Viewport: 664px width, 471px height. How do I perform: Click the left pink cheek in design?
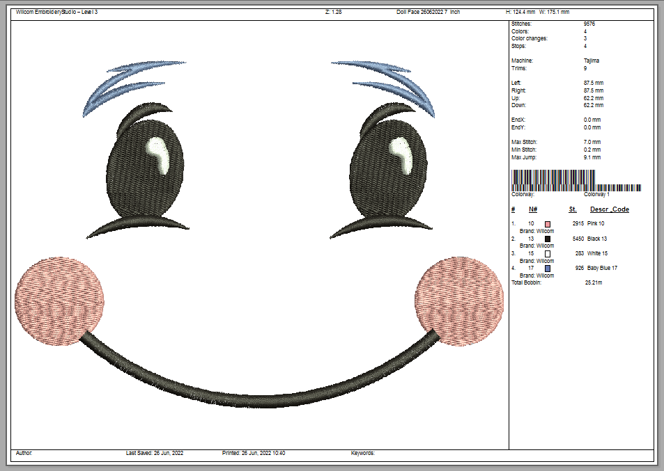60,301
